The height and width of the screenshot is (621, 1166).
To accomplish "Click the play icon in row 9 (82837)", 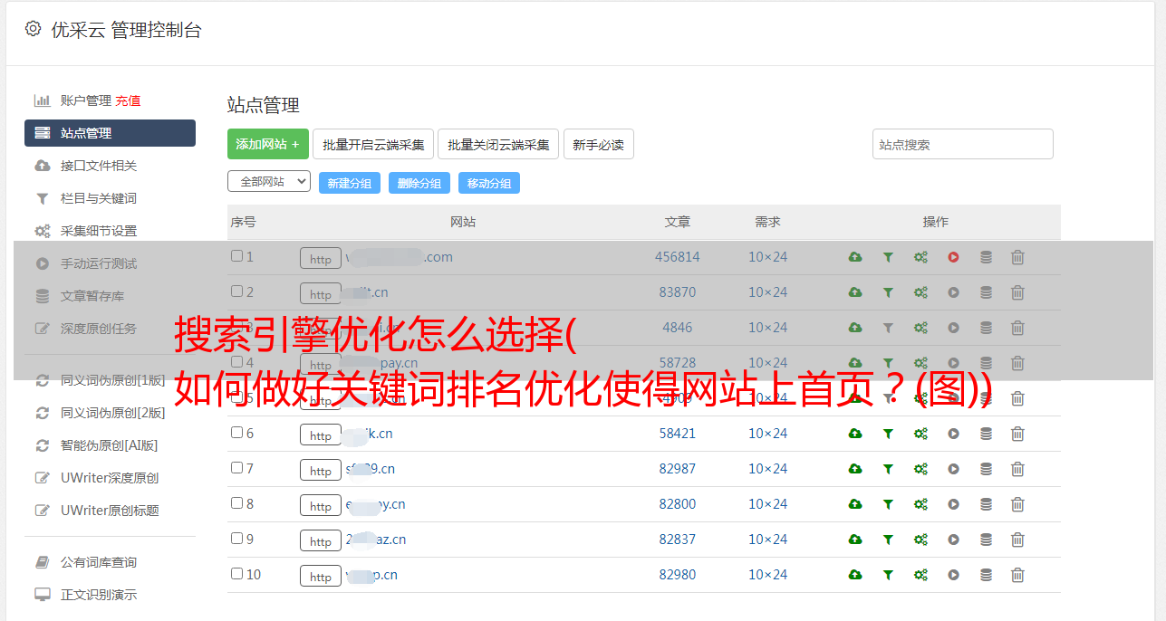I will (x=953, y=540).
